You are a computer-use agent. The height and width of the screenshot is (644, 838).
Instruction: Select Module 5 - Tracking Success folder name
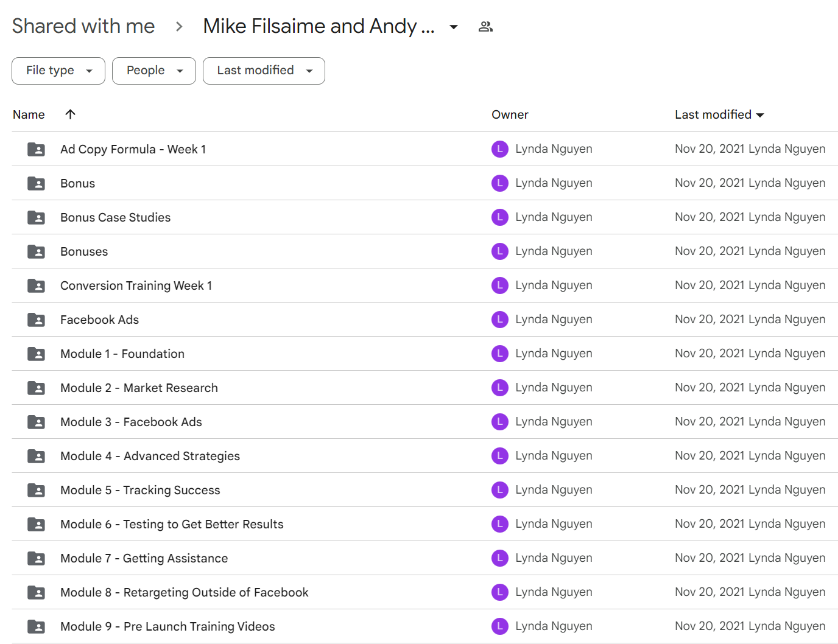[140, 490]
